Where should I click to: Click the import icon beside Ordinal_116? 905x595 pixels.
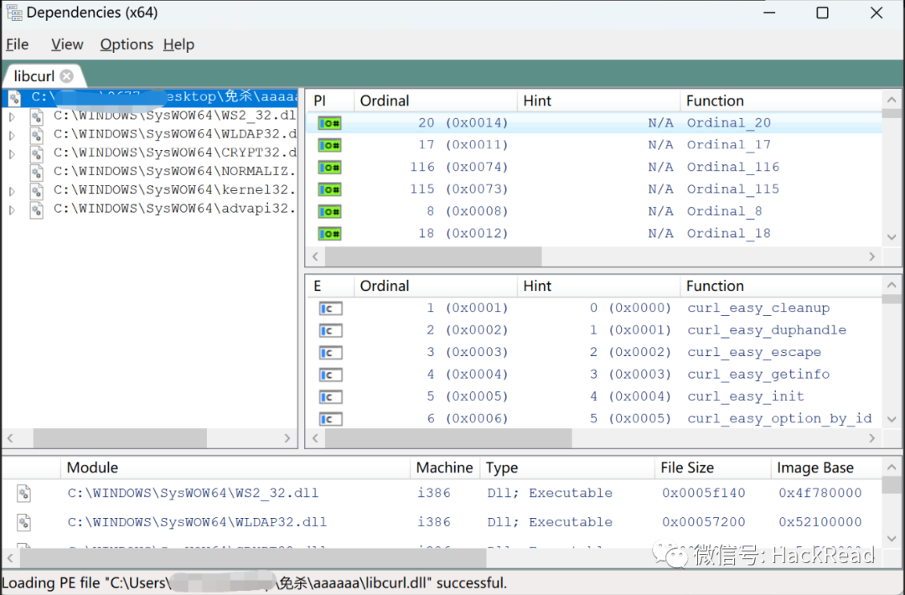tap(330, 168)
